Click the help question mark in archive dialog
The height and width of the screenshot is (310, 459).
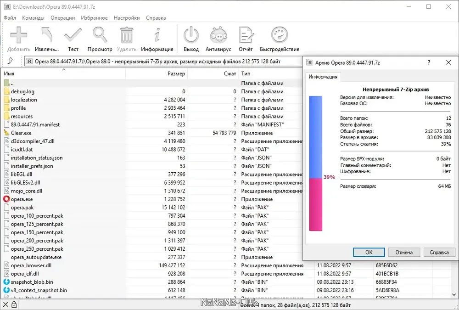click(x=429, y=62)
